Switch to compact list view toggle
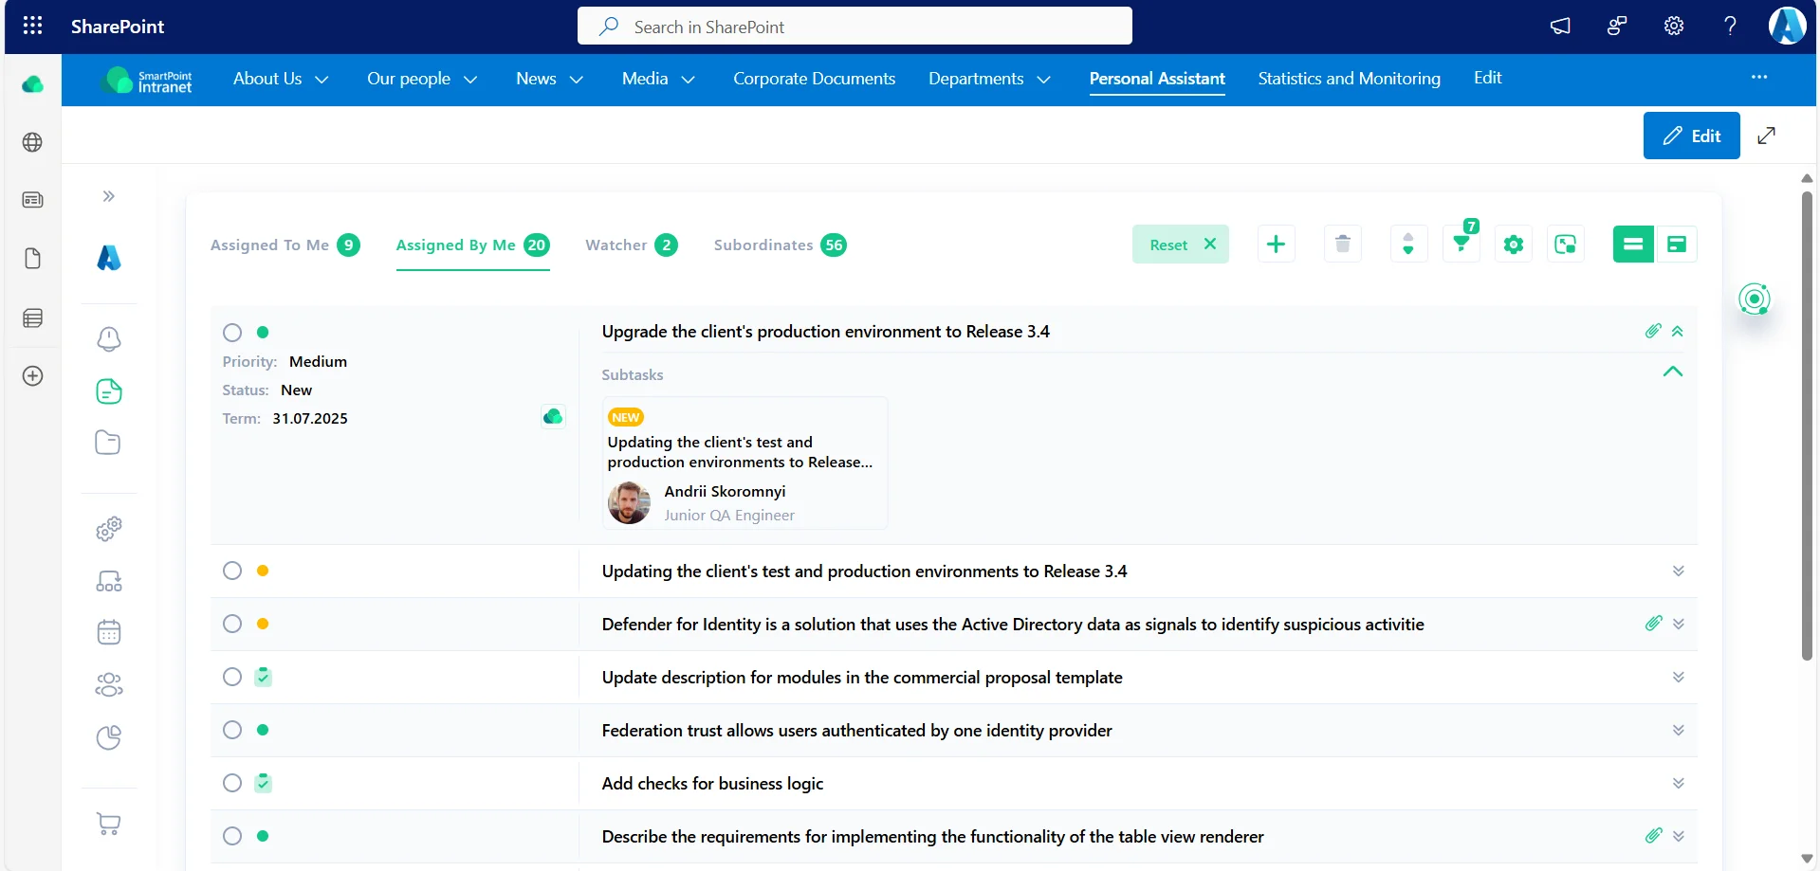This screenshot has height=871, width=1820. (1633, 245)
